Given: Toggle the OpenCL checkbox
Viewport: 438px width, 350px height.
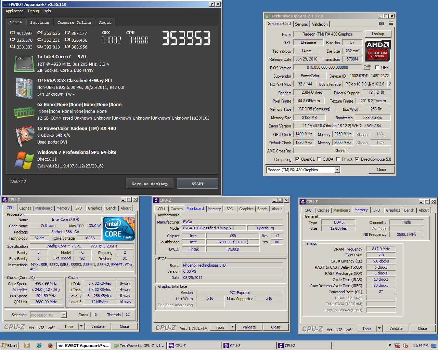Looking at the screenshot, I should point(297,159).
